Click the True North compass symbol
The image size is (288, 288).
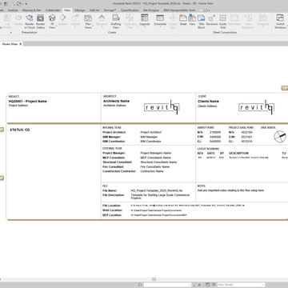click(x=280, y=136)
